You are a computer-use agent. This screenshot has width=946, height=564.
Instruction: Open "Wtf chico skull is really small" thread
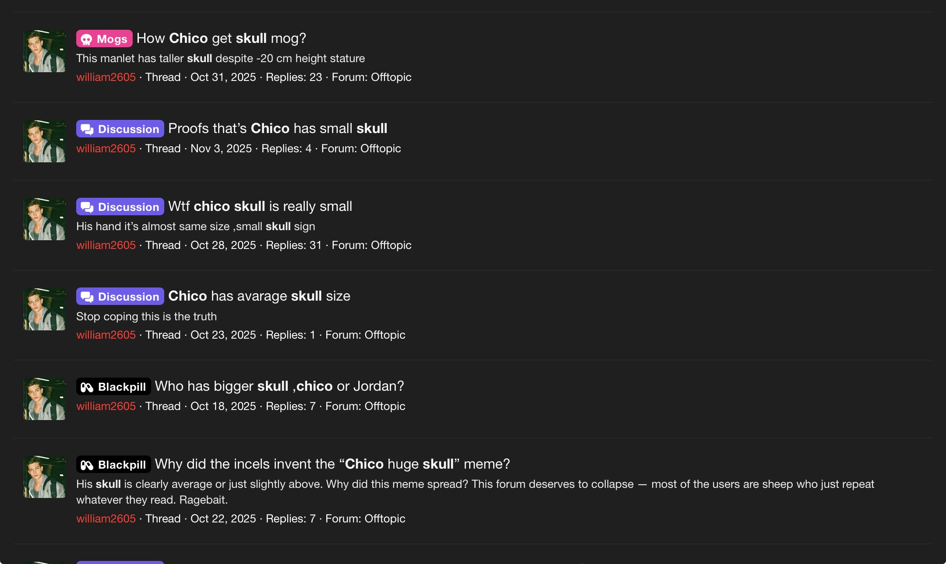pyautogui.click(x=260, y=207)
